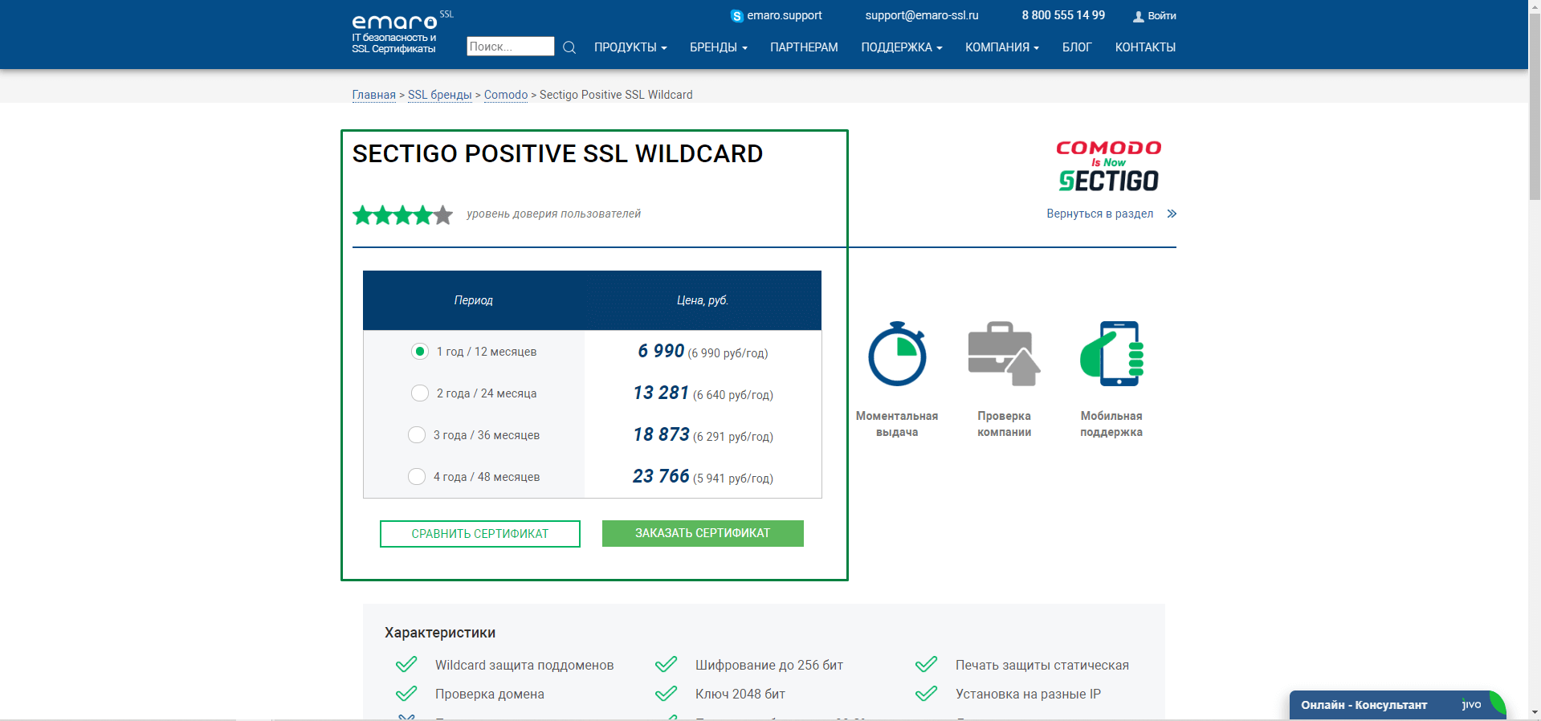Click the Comodo is now Sectigo logo
Viewport: 1541px width, 721px height.
point(1108,166)
